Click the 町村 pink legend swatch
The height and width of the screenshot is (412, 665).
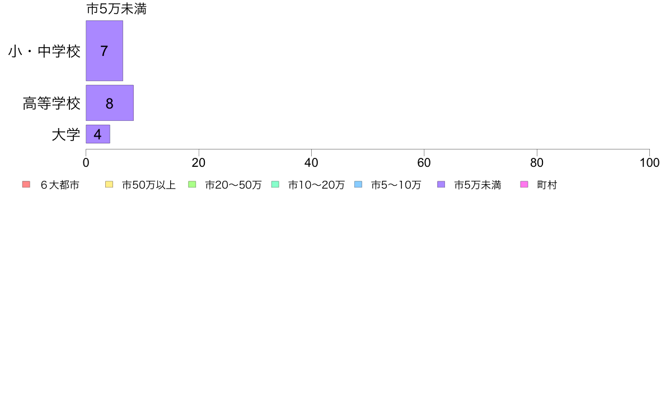click(524, 185)
